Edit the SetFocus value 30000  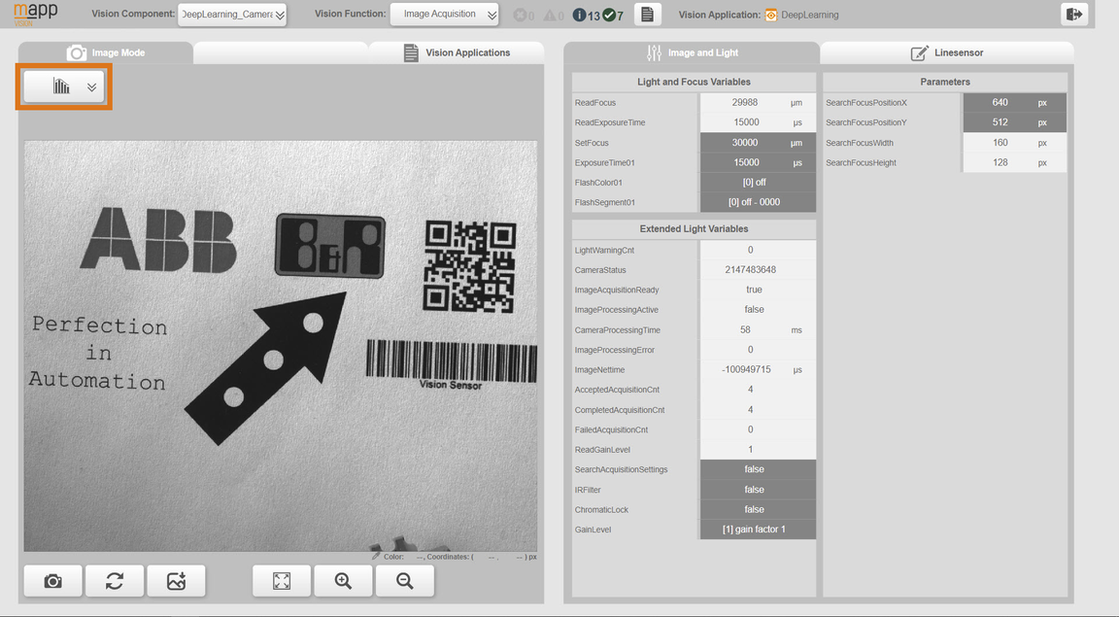[758, 143]
